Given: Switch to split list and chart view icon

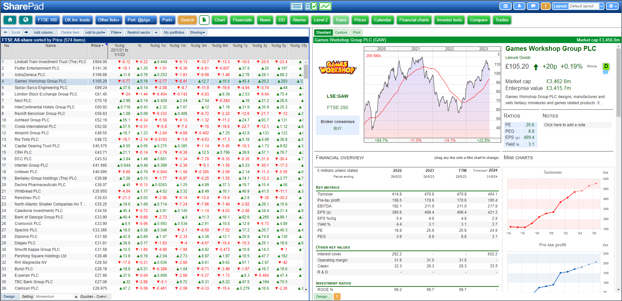Looking at the screenshot, I should [311, 6].
